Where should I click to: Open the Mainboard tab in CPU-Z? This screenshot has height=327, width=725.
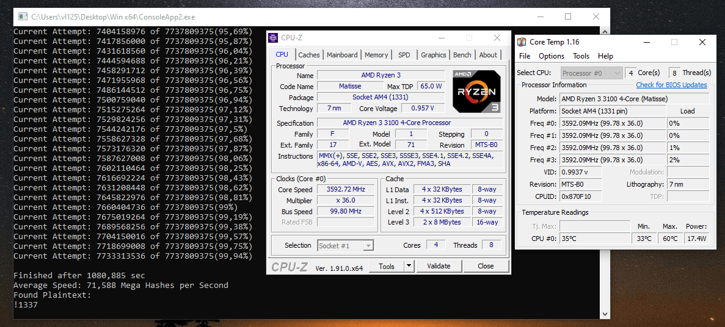point(342,55)
